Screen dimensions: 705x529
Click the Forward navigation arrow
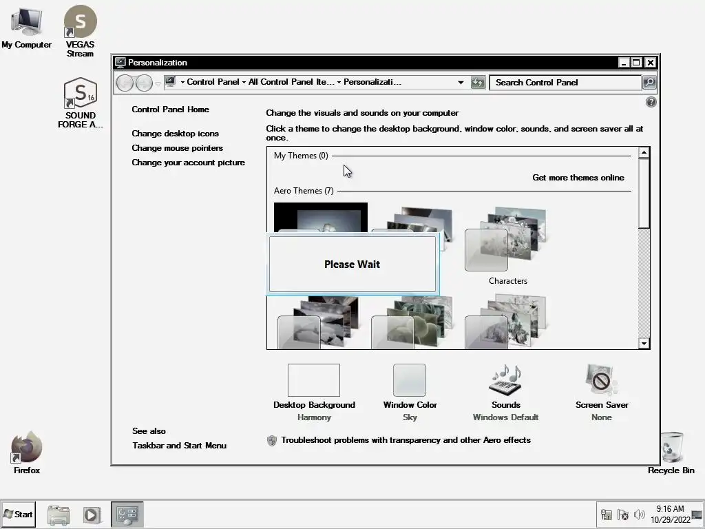[144, 83]
